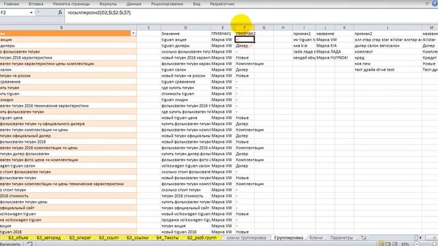Select column L header
The image size is (438, 246).
388,27
